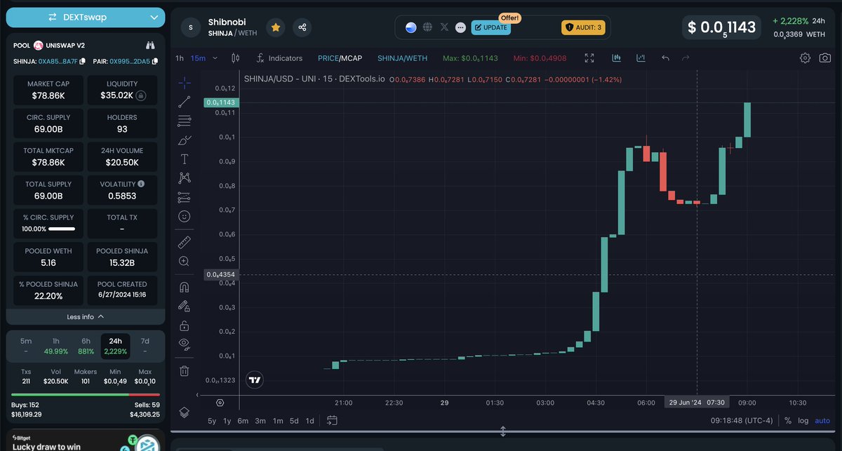
Task: Click the buys versus sells ratio bar
Action: pos(86,395)
